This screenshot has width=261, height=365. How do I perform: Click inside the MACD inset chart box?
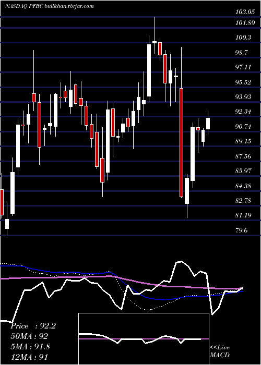coord(144,339)
